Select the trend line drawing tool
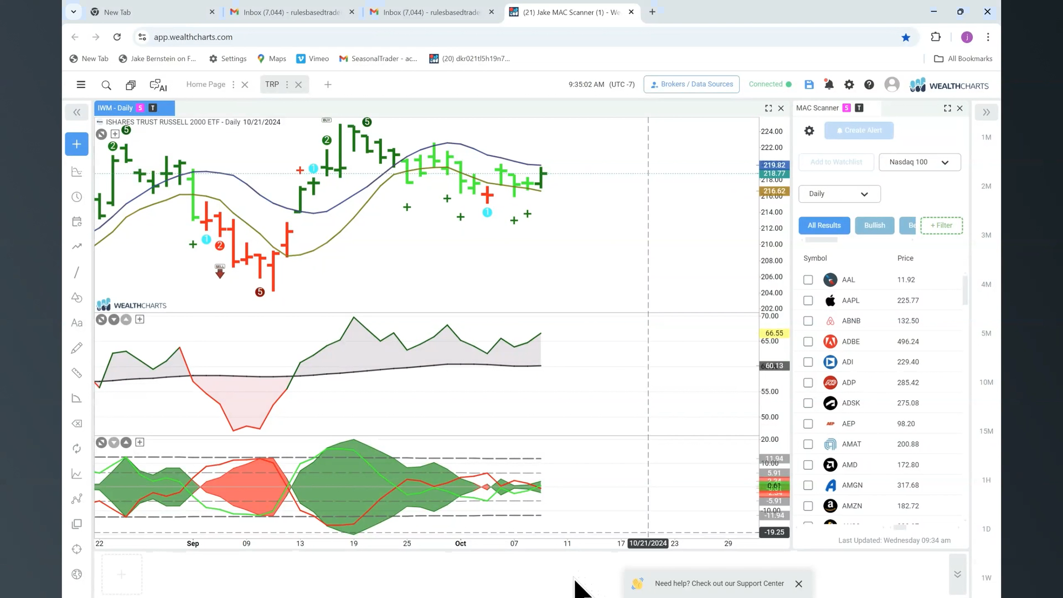The width and height of the screenshot is (1063, 598). [x=77, y=272]
